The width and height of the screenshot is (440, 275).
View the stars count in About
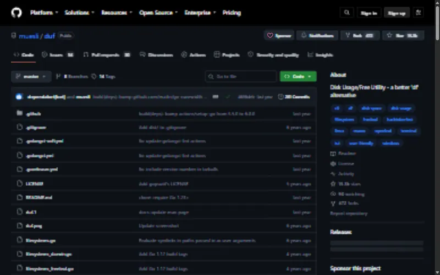click(x=345, y=184)
